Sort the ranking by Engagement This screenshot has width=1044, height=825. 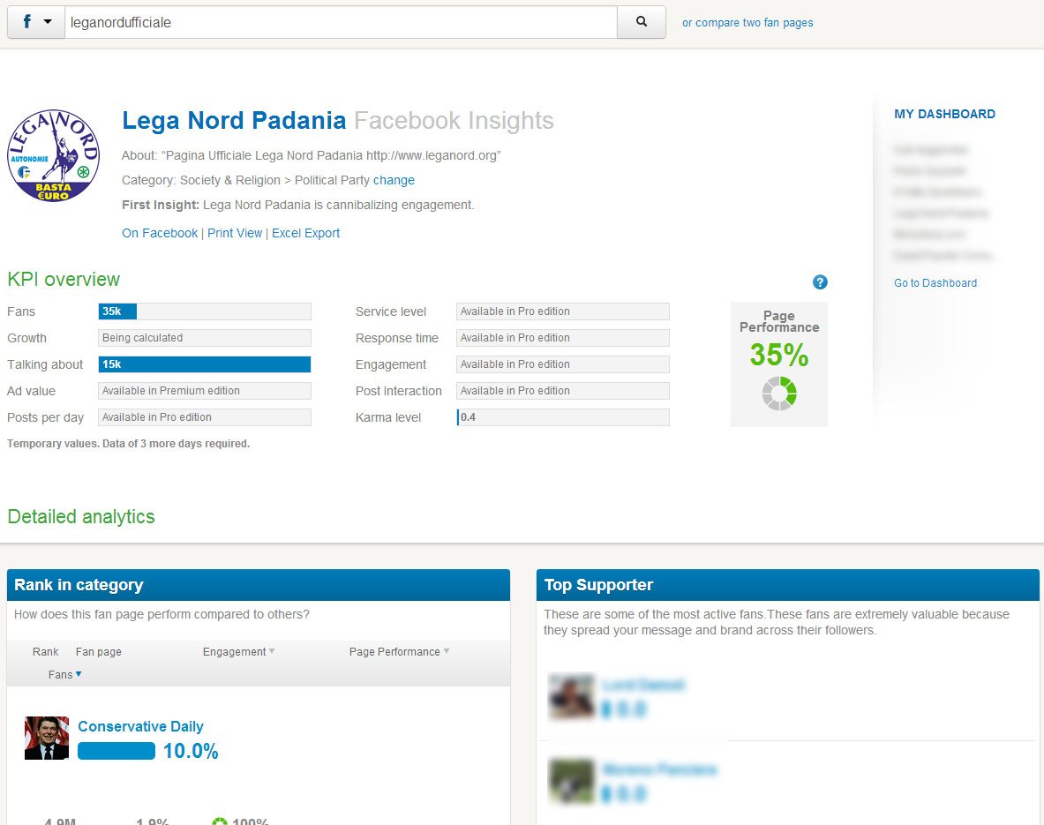[238, 652]
